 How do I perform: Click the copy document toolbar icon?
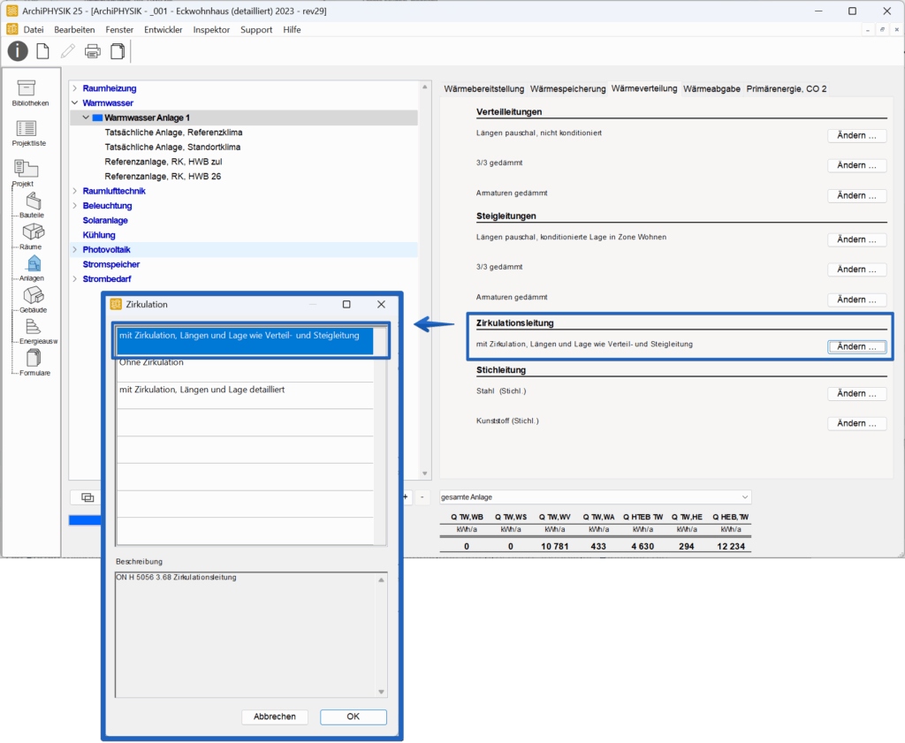(x=118, y=51)
